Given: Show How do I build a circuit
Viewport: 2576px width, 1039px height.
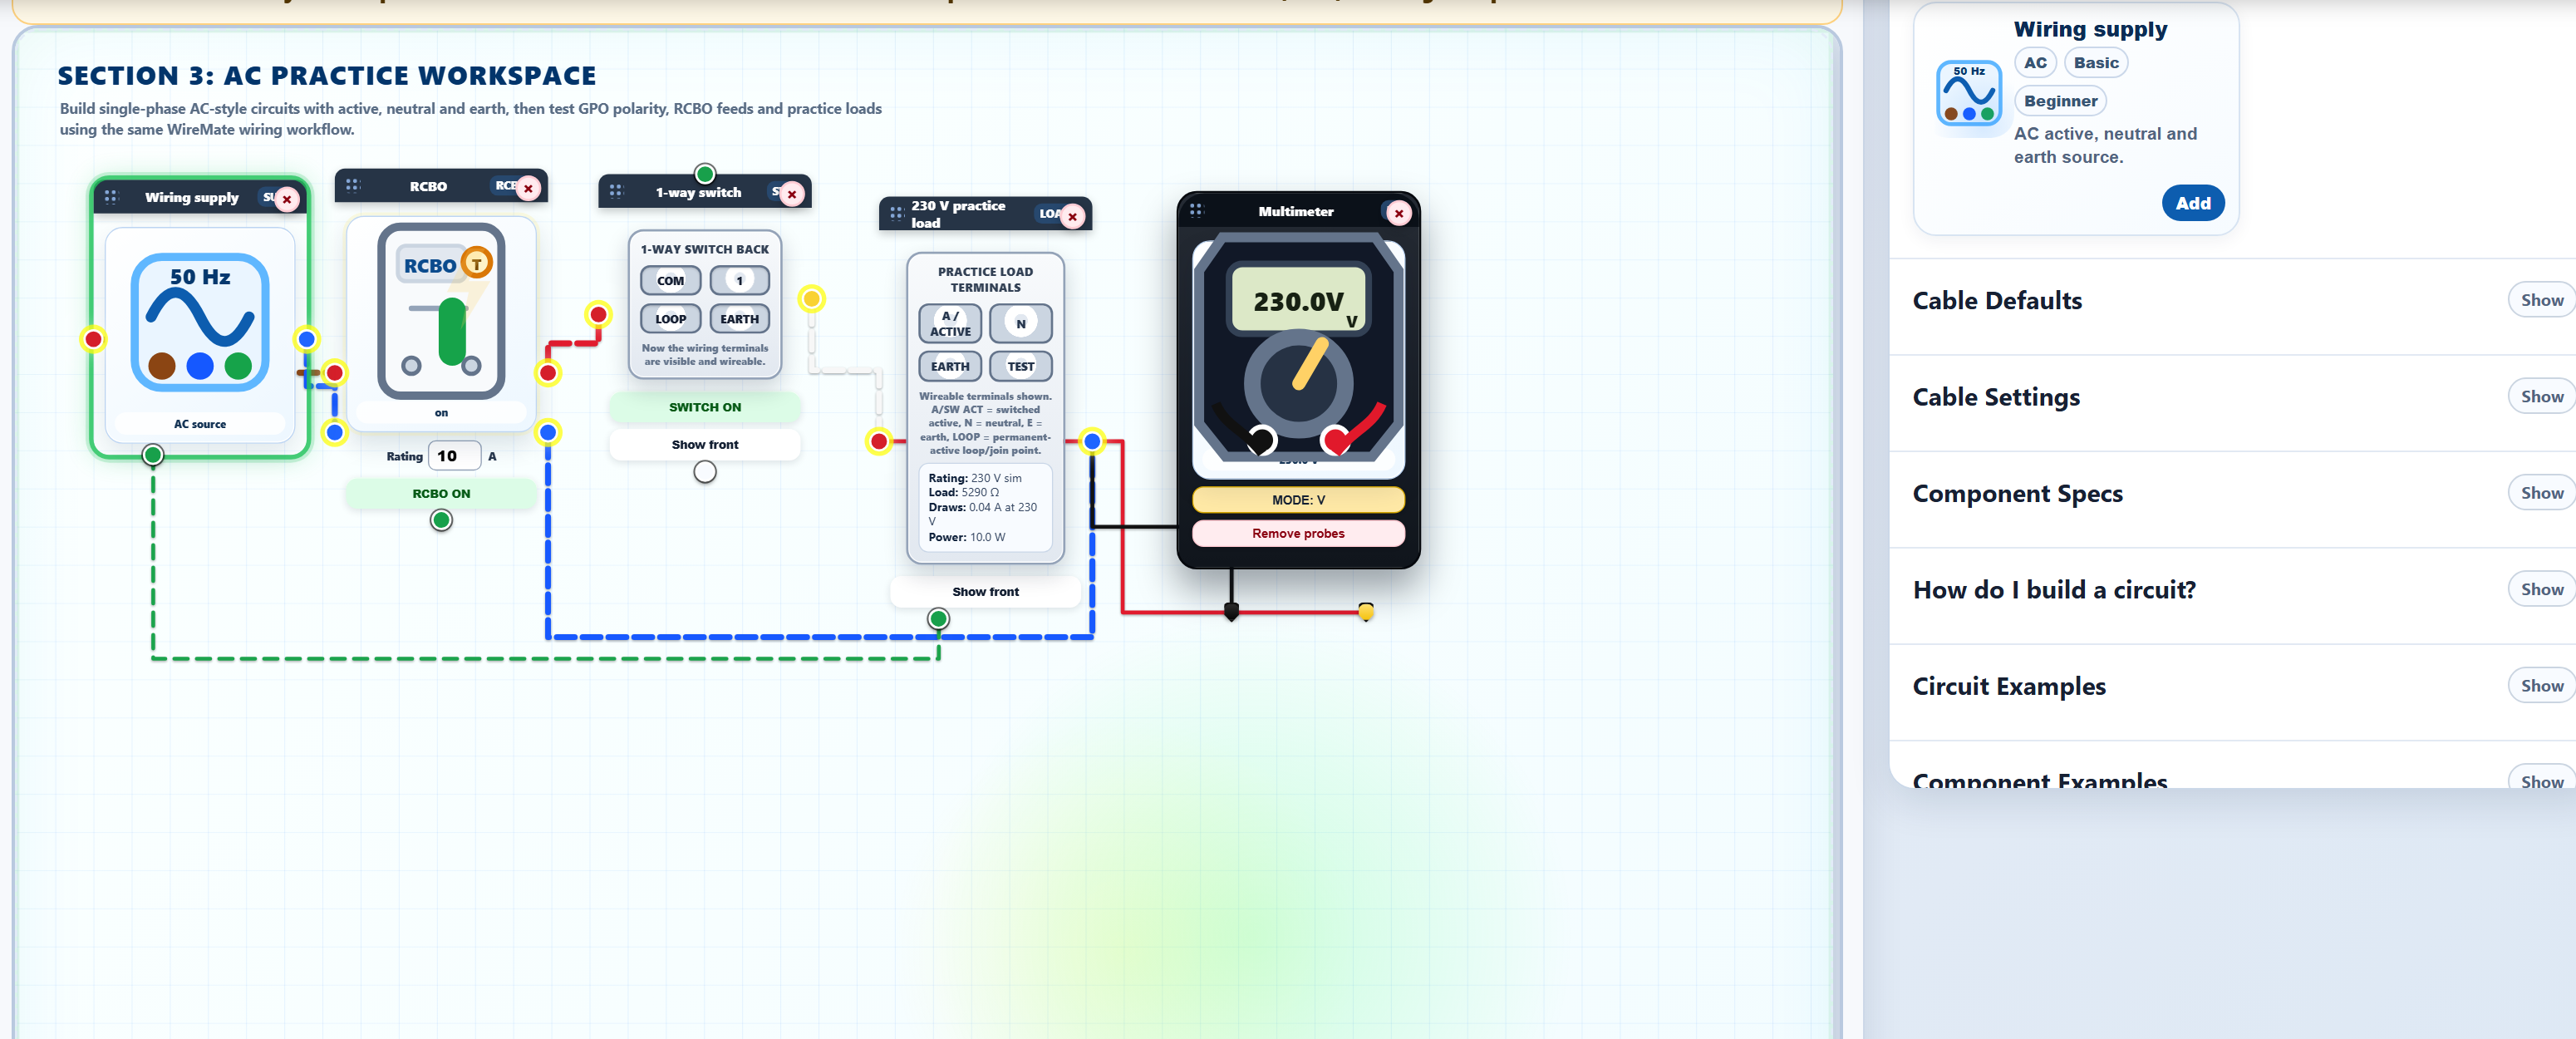Looking at the screenshot, I should click(2541, 590).
